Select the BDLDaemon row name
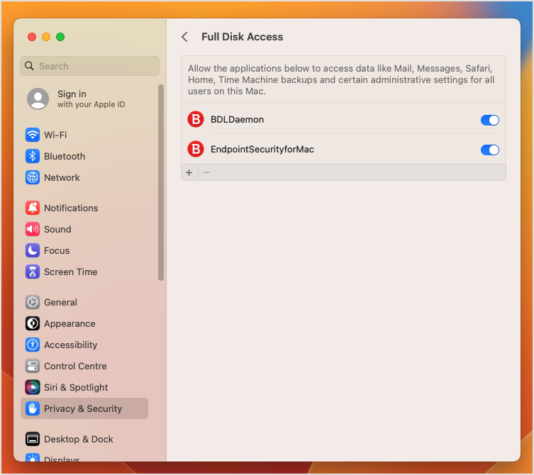 237,120
